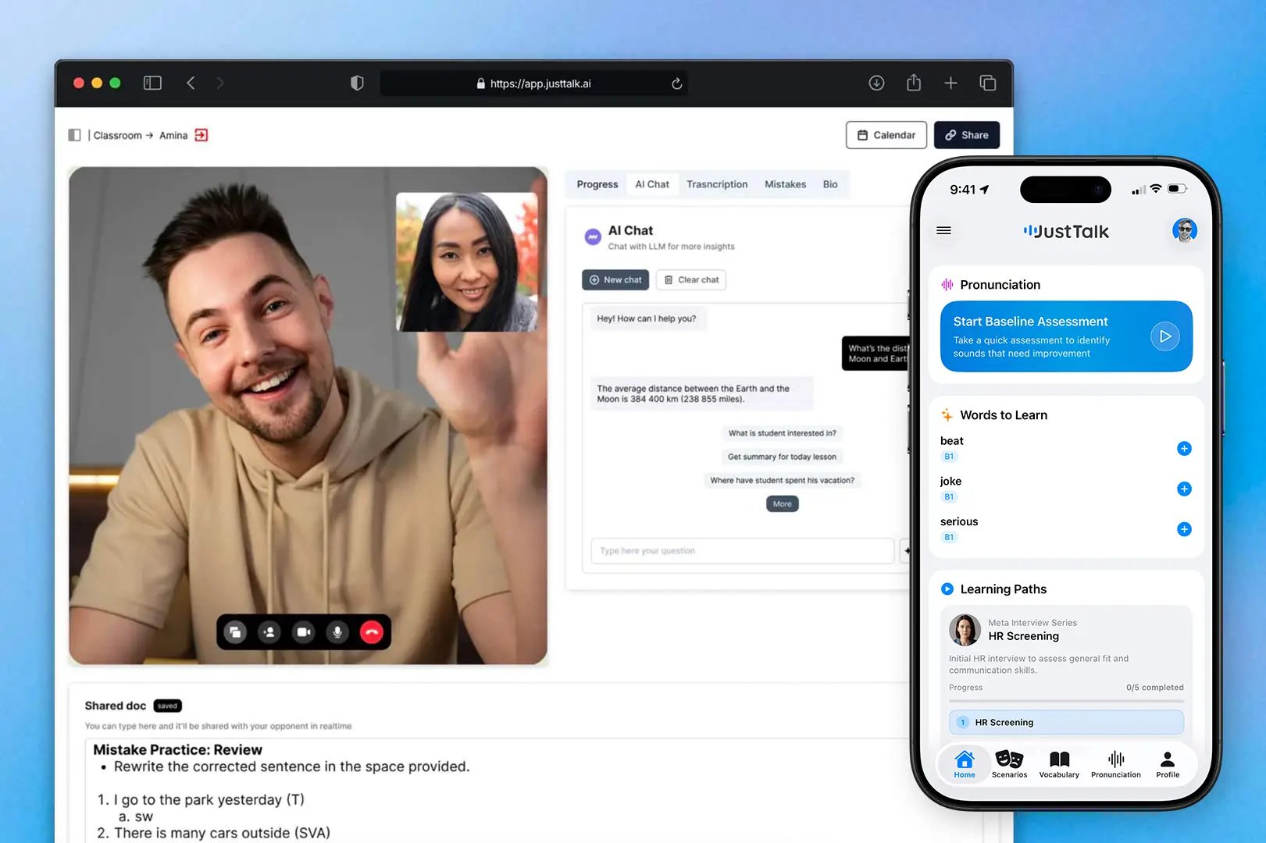This screenshot has height=843, width=1266.
Task: Switch to the Progress tab
Action: [597, 184]
